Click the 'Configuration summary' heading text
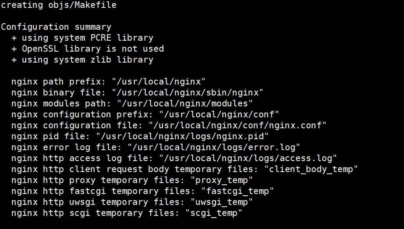Viewport: 404px width, 229px height. (56, 27)
